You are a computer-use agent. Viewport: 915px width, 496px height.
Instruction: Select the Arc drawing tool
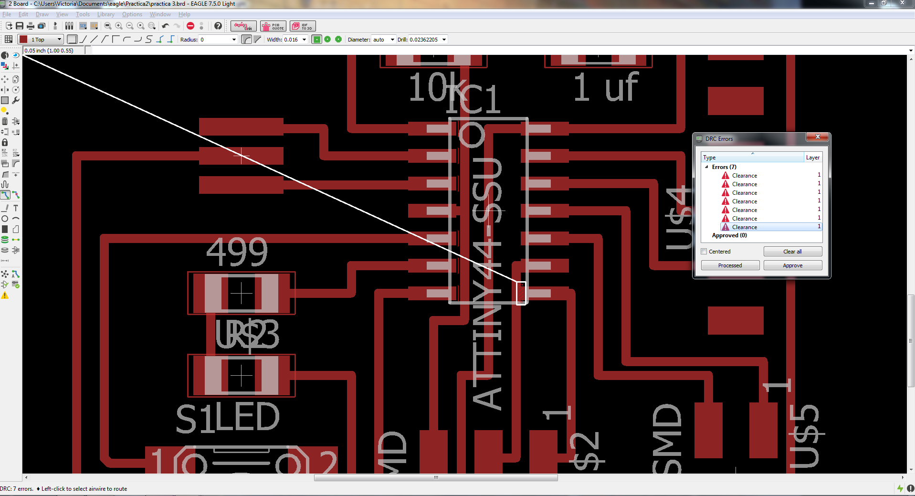point(16,219)
